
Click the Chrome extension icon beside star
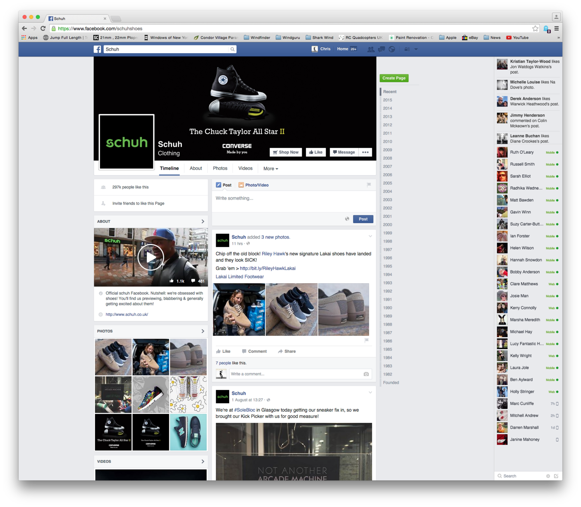(x=547, y=29)
